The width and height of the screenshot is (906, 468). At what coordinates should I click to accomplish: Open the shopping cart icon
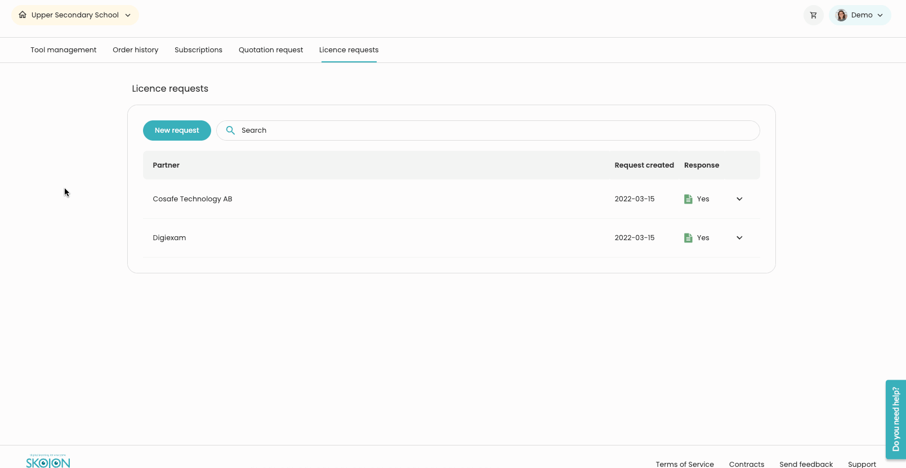(x=813, y=15)
